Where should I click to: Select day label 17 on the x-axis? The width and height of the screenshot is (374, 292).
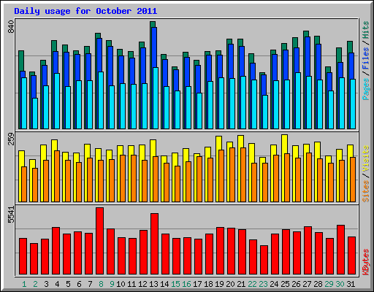197,284
